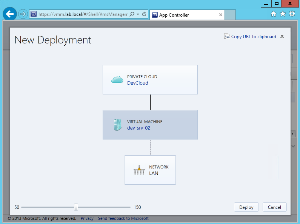Open Favorites star icon
Image resolution: width=300 pixels, height=224 pixels.
pyautogui.click(x=283, y=14)
